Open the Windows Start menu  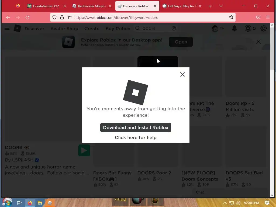(x=7, y=203)
